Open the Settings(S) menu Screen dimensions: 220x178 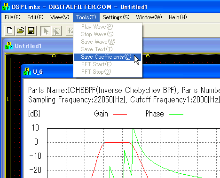pyautogui.click(x=116, y=17)
